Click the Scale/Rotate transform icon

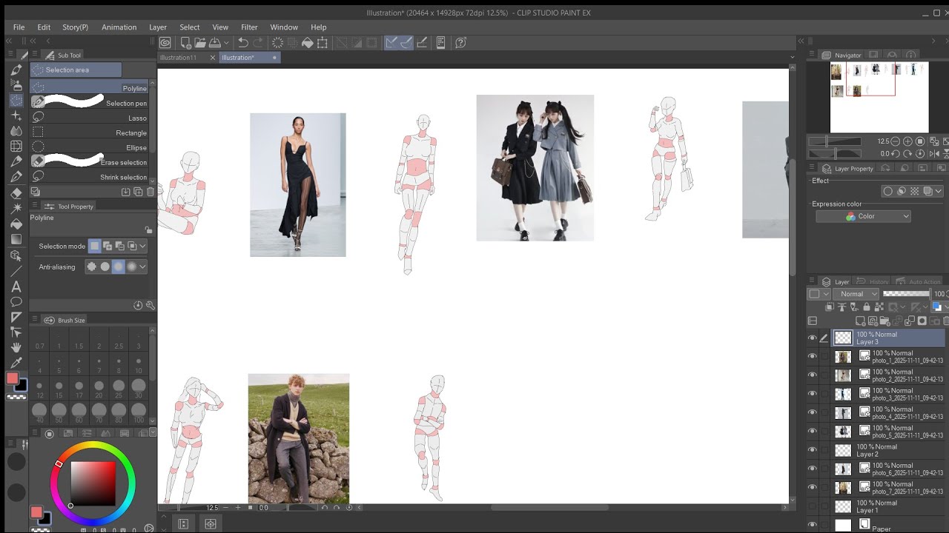[x=323, y=43]
